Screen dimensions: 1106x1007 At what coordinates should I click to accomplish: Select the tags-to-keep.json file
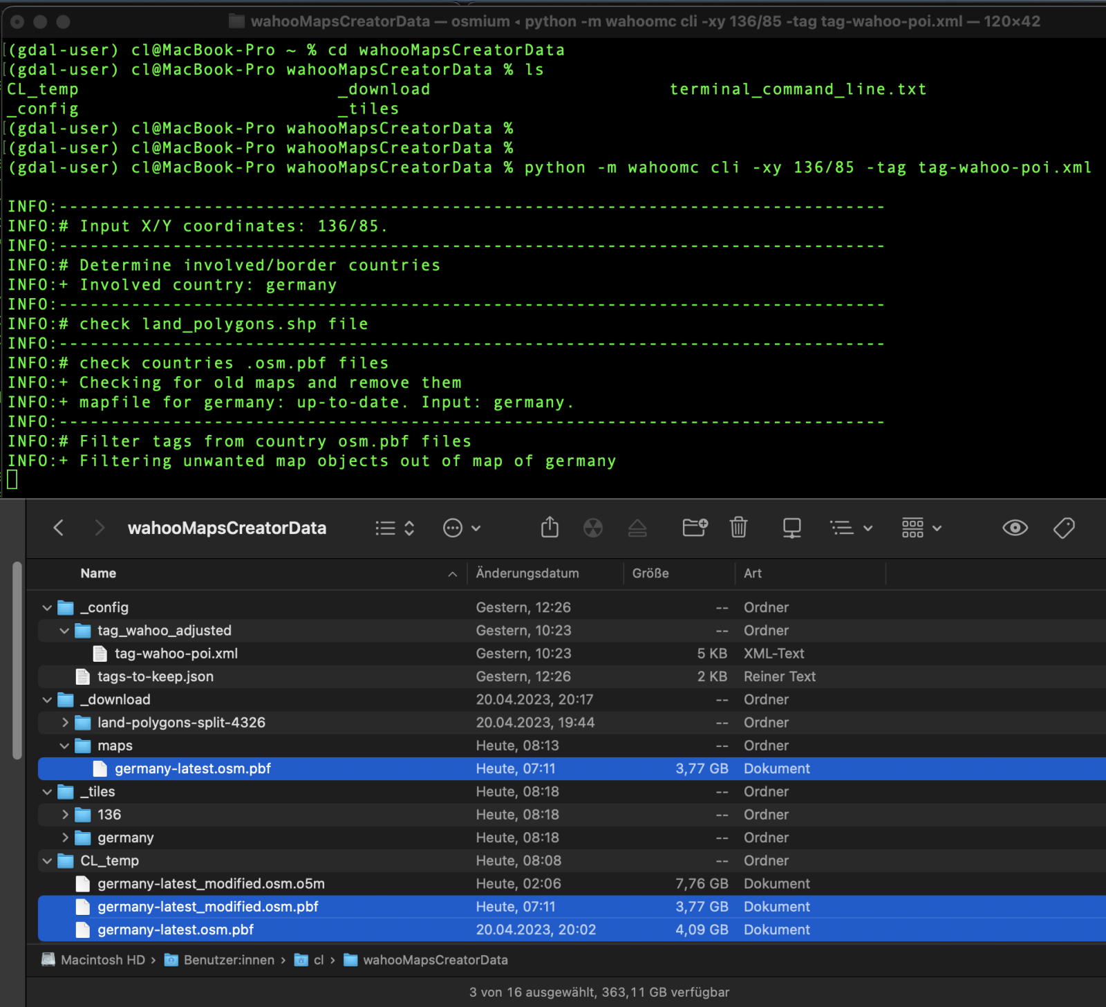pyautogui.click(x=155, y=676)
